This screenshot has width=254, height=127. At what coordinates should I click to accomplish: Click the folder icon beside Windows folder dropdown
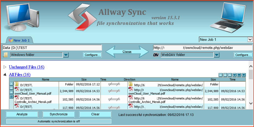point(5,55)
